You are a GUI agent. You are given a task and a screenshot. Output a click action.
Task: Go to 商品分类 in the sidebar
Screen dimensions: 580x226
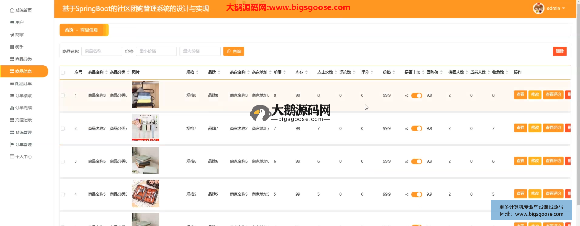click(24, 59)
